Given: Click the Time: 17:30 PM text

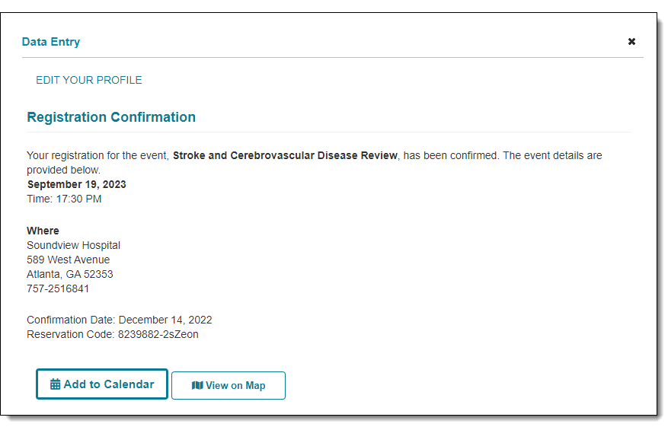Looking at the screenshot, I should click(64, 199).
